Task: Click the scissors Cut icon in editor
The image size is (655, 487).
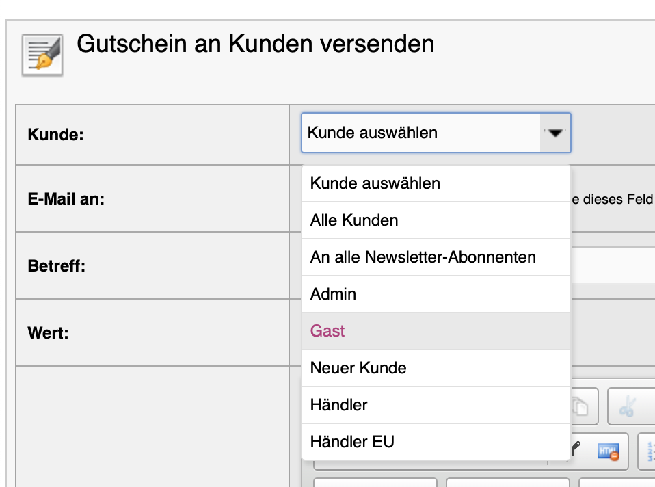Action: [626, 407]
